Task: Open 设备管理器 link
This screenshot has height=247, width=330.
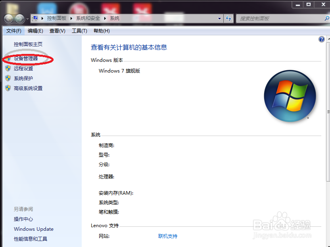Action: point(26,58)
